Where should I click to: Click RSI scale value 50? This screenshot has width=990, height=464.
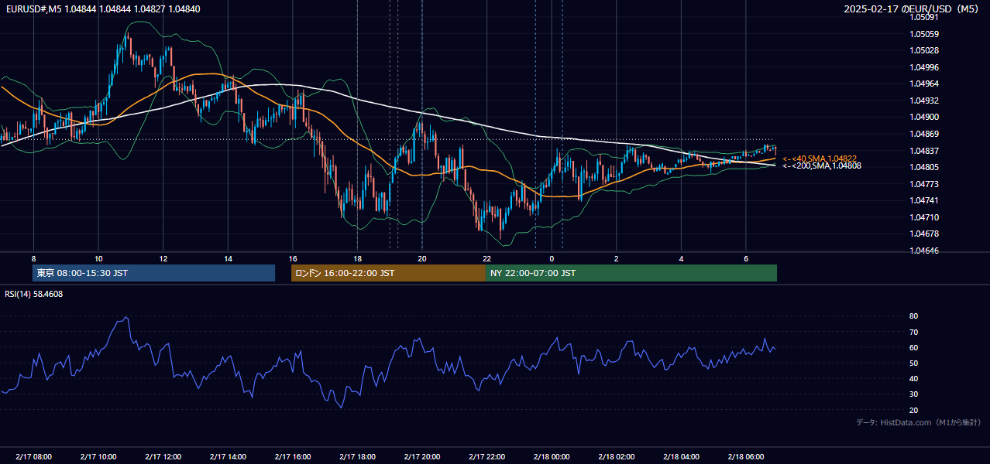click(x=914, y=363)
